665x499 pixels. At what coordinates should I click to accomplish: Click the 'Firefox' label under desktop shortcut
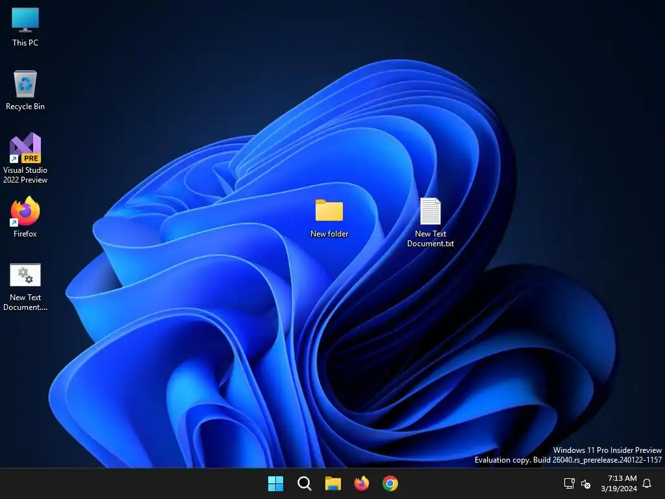[x=25, y=234]
